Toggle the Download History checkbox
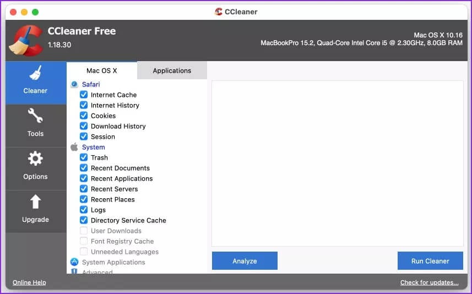Viewport: 472px width, 294px height. coord(84,126)
